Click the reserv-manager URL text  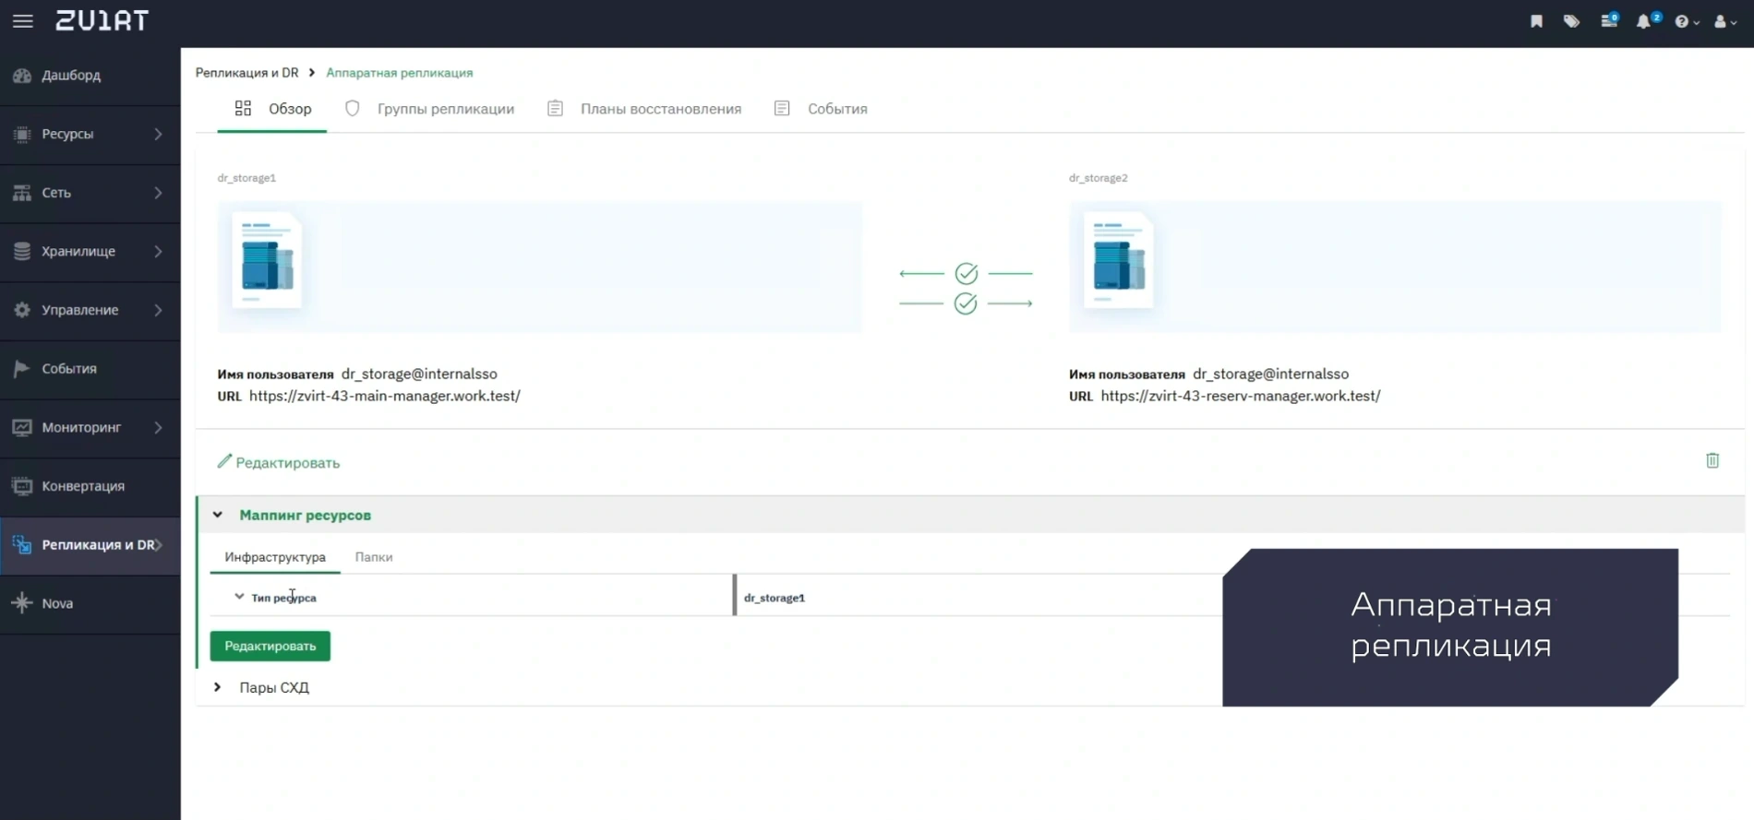(x=1241, y=396)
